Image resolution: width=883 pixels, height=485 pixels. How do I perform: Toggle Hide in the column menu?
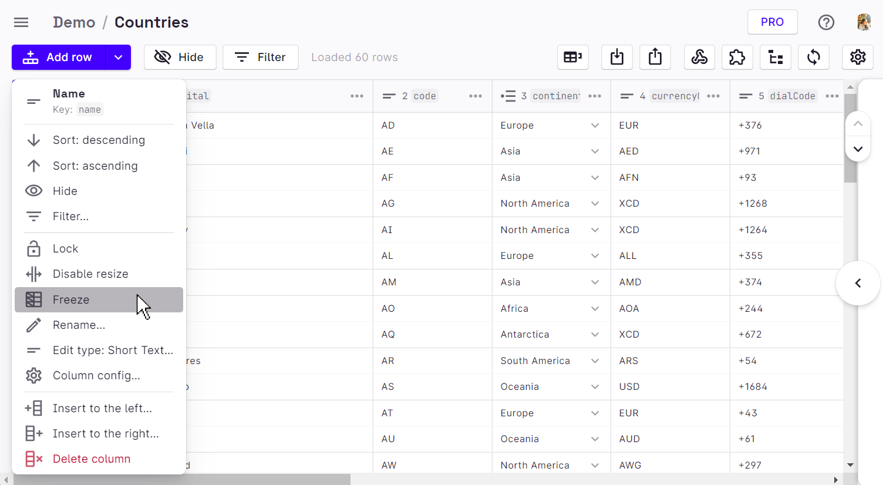65,191
